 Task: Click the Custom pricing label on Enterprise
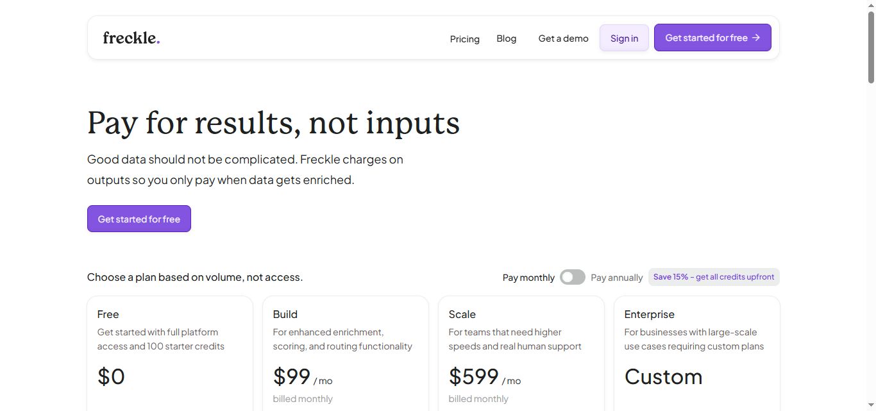tap(663, 376)
